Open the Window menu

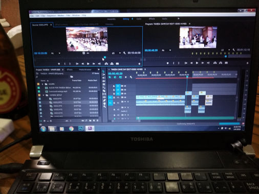click(76, 15)
